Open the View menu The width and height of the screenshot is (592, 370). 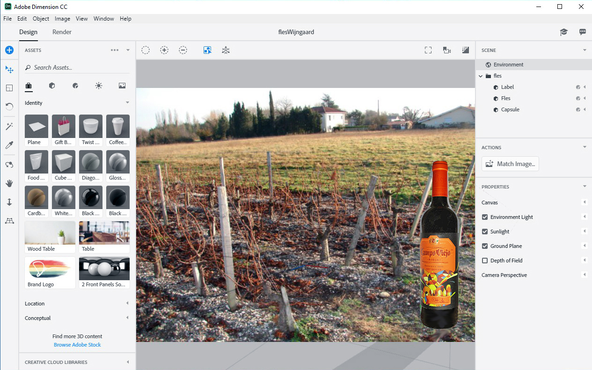coord(82,19)
